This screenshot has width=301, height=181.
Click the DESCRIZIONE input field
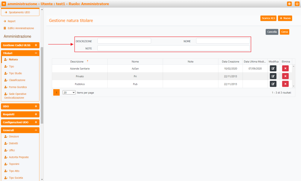coord(124,41)
